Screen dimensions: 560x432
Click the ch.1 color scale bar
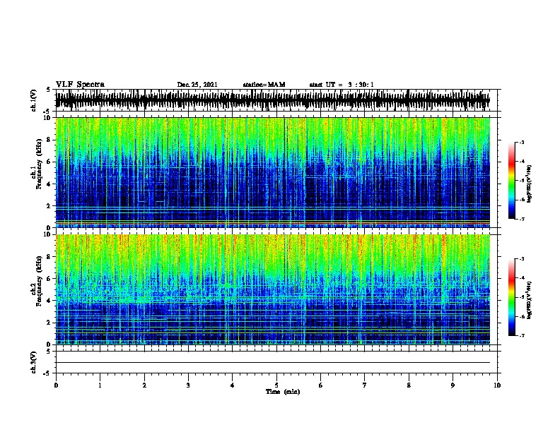point(512,181)
